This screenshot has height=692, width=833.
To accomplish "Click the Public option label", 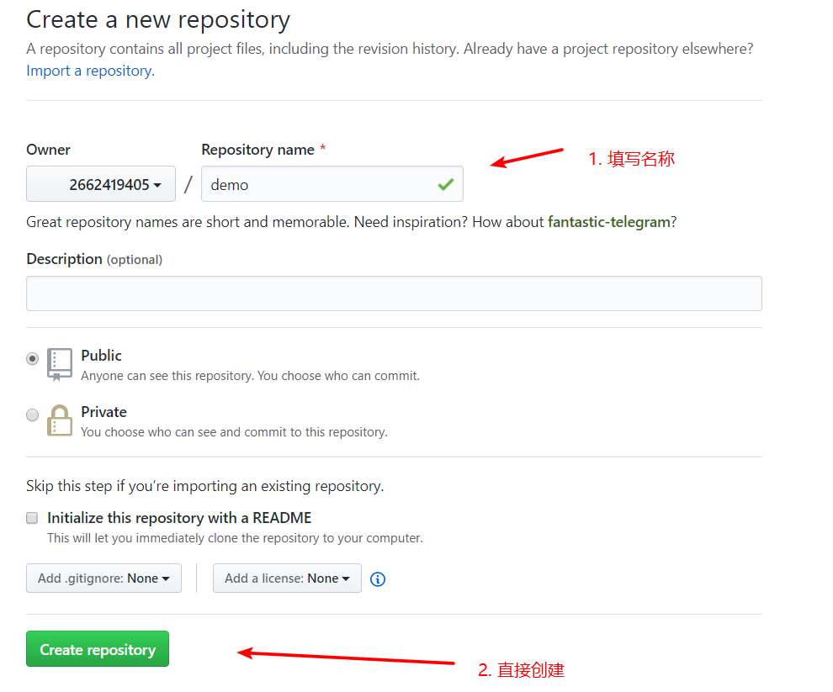I will pos(101,356).
